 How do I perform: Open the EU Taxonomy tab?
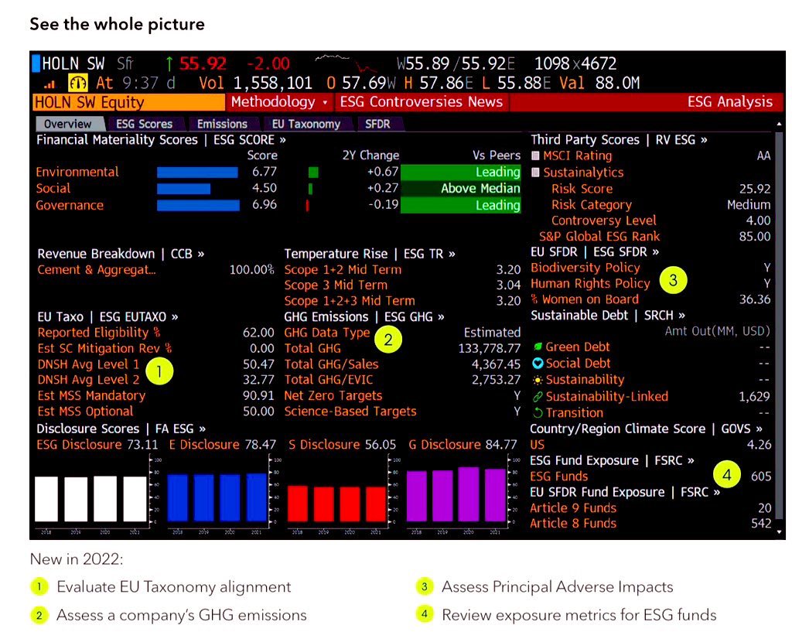[x=306, y=124]
